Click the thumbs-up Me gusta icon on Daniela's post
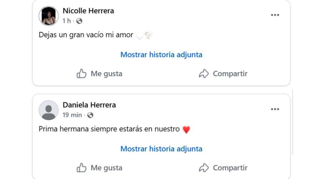 (x=82, y=168)
